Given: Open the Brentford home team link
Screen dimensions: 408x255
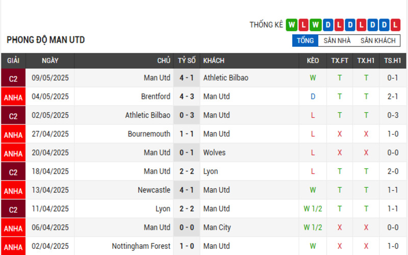Looking at the screenshot, I should (156, 96).
